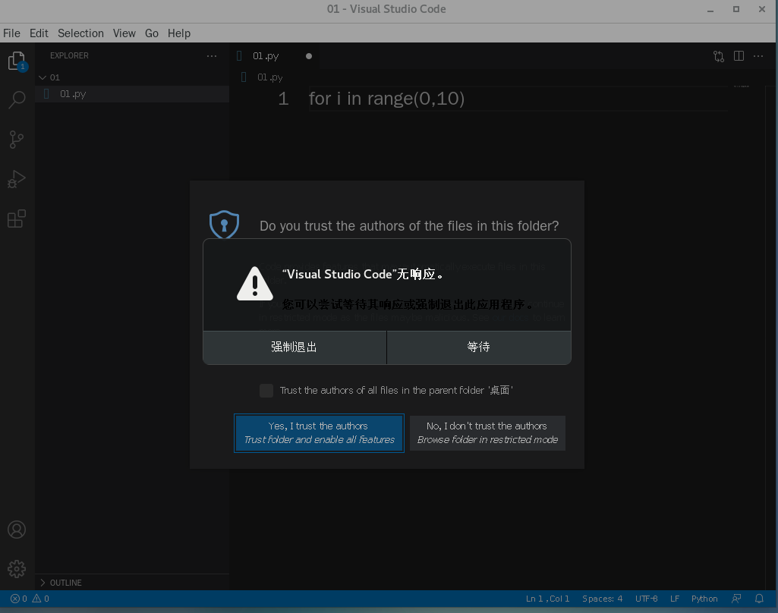778x613 pixels.
Task: Click the notifications bell in the status bar
Action: click(x=759, y=599)
